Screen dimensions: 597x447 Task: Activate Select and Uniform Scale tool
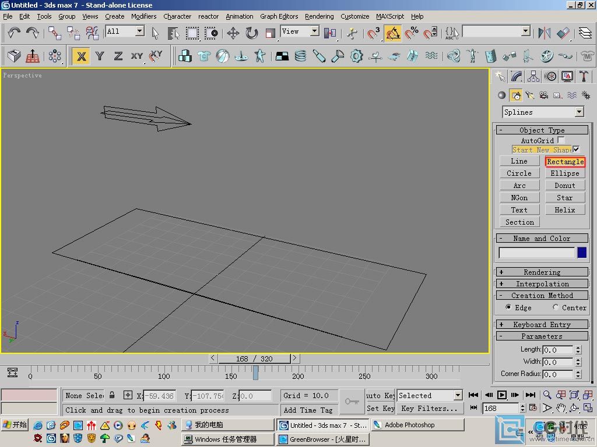coord(270,33)
